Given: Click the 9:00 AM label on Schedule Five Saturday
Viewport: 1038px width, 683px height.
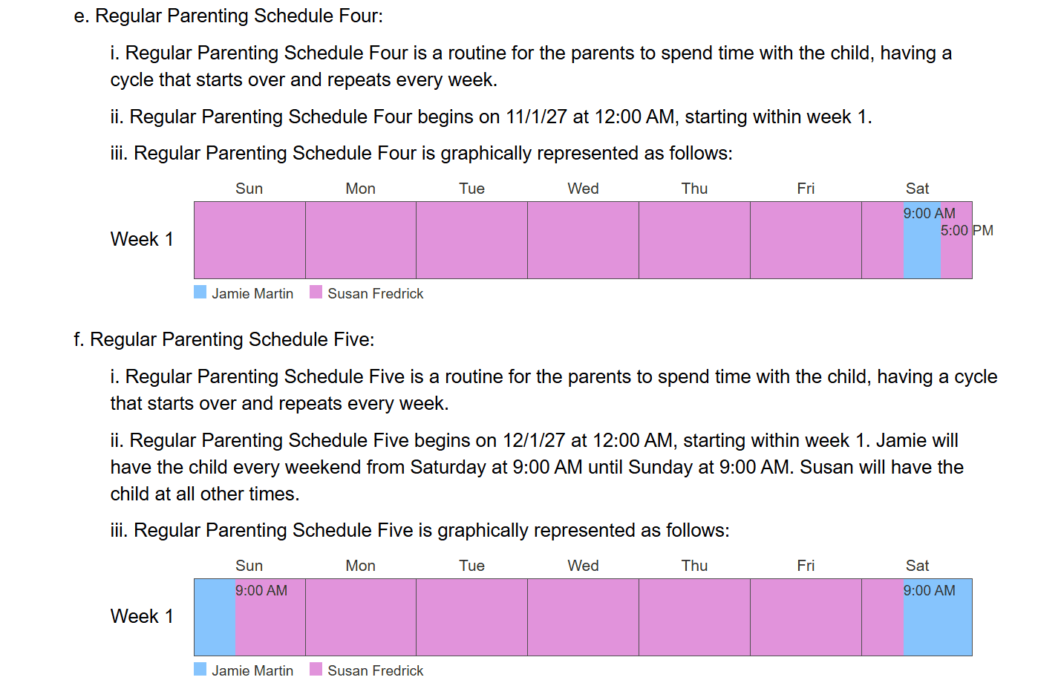Looking at the screenshot, I should (930, 590).
